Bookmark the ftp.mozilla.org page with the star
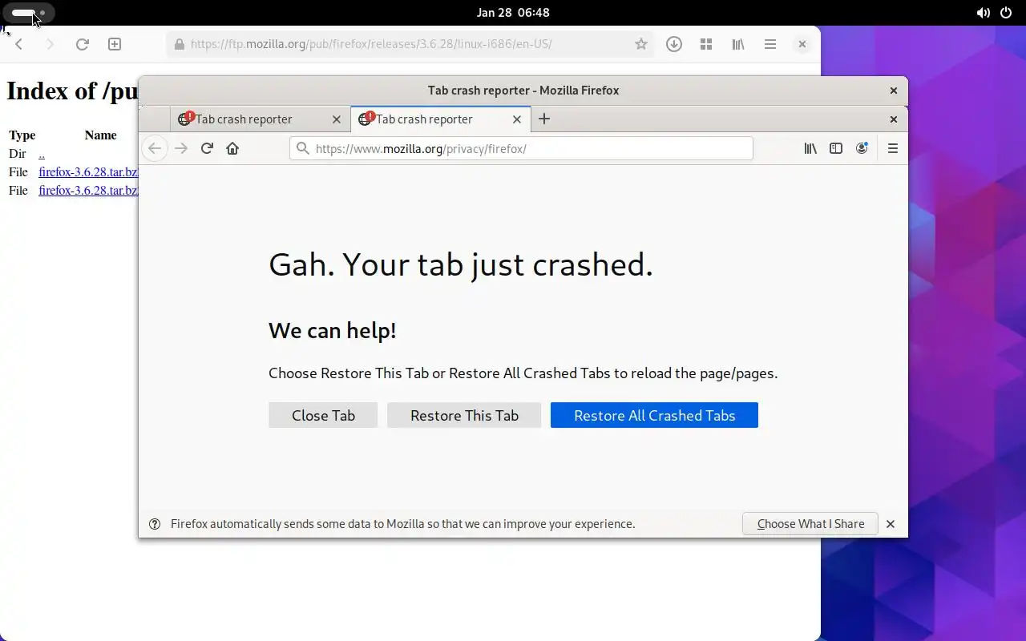The height and width of the screenshot is (641, 1026). click(x=640, y=44)
